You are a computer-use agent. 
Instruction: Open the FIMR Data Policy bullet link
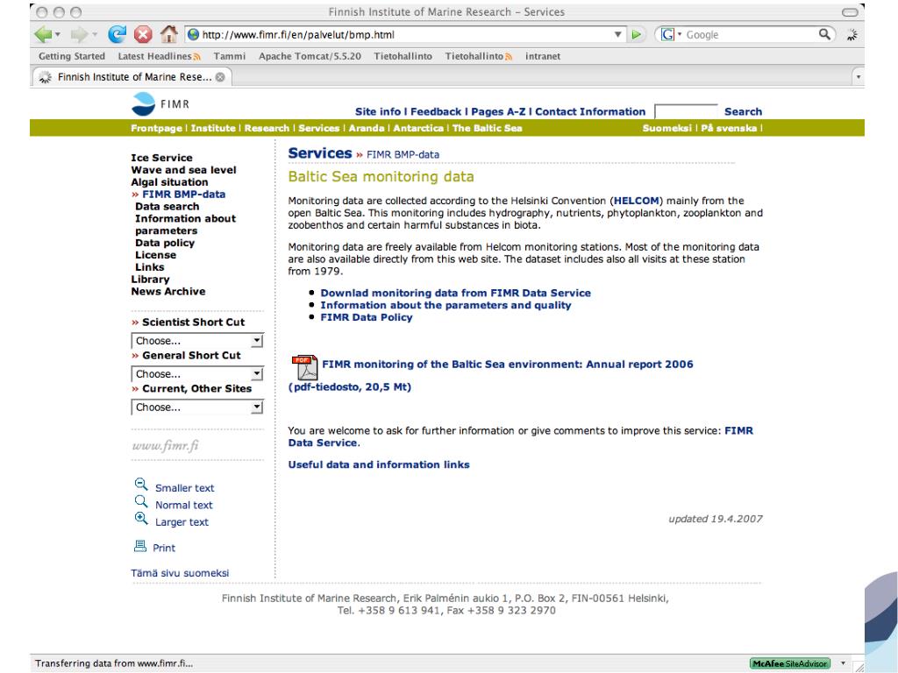pos(366,317)
